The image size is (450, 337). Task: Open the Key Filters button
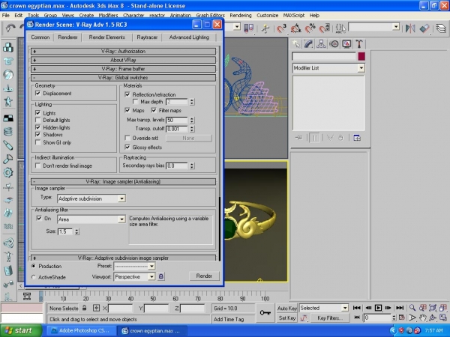(x=330, y=318)
